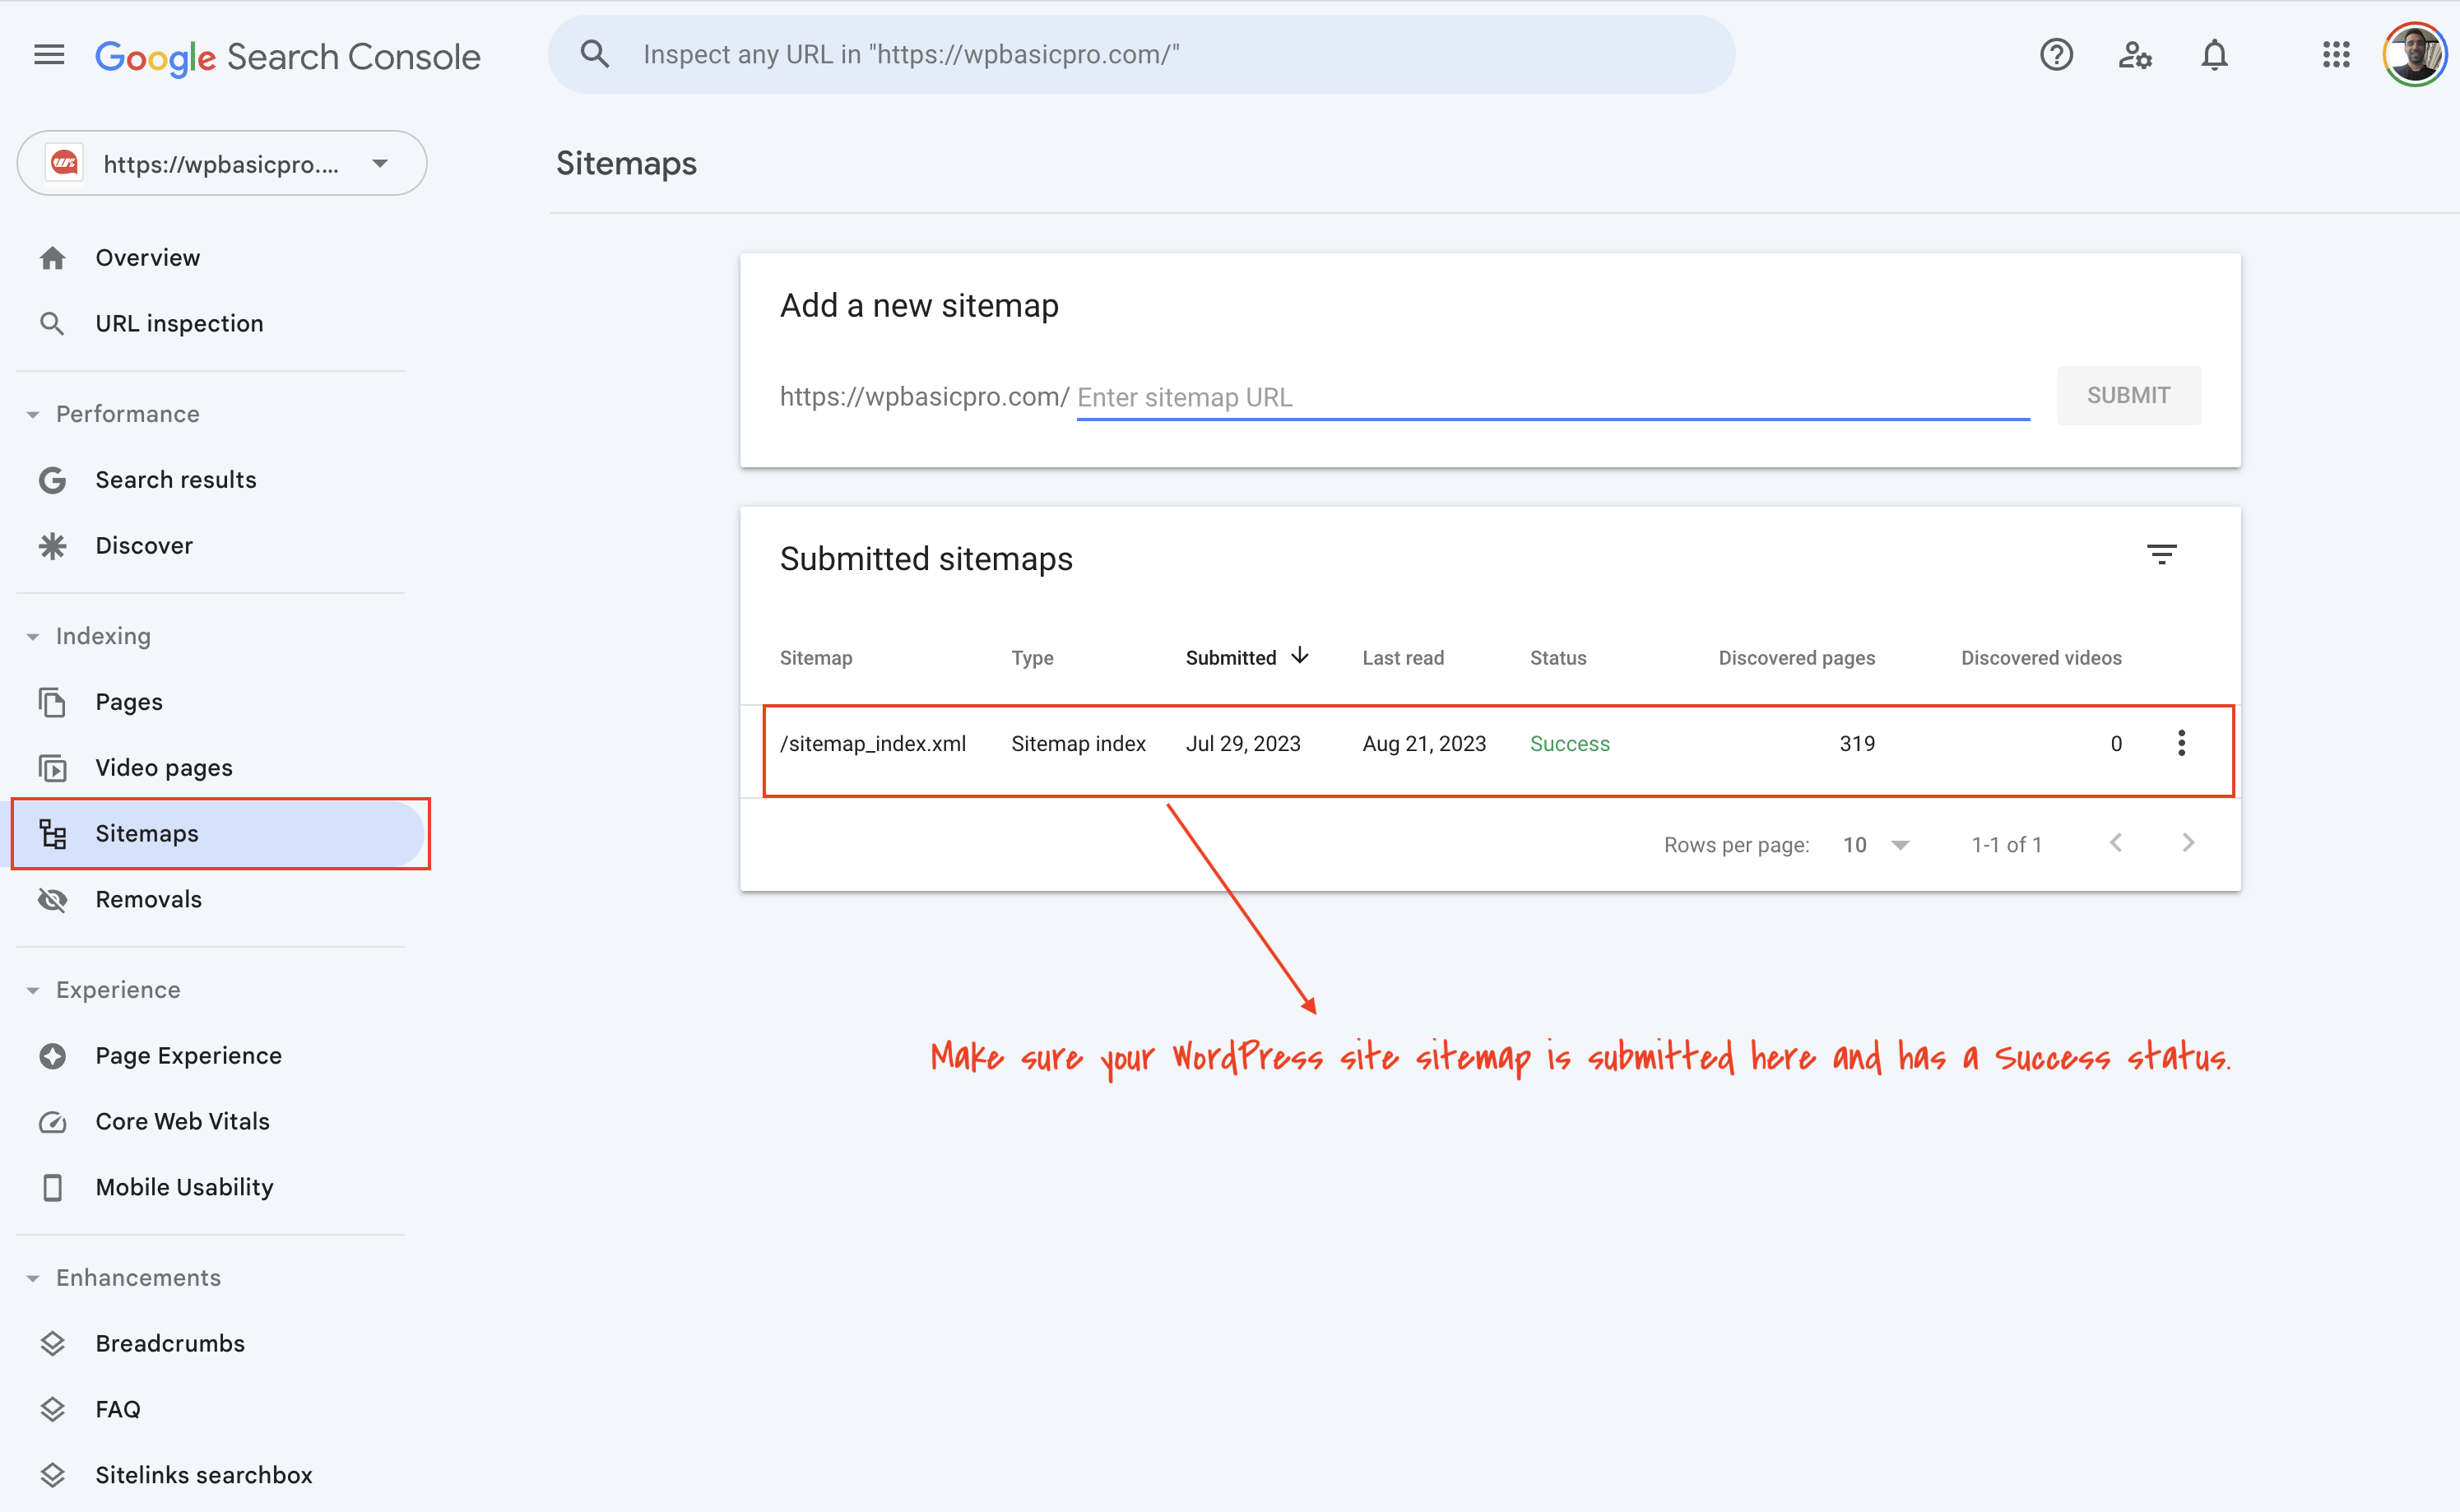Click the Type column header
2460x1512 pixels.
coord(1032,658)
